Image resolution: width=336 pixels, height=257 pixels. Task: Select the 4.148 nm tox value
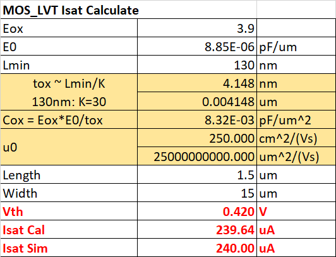[x=197, y=83]
